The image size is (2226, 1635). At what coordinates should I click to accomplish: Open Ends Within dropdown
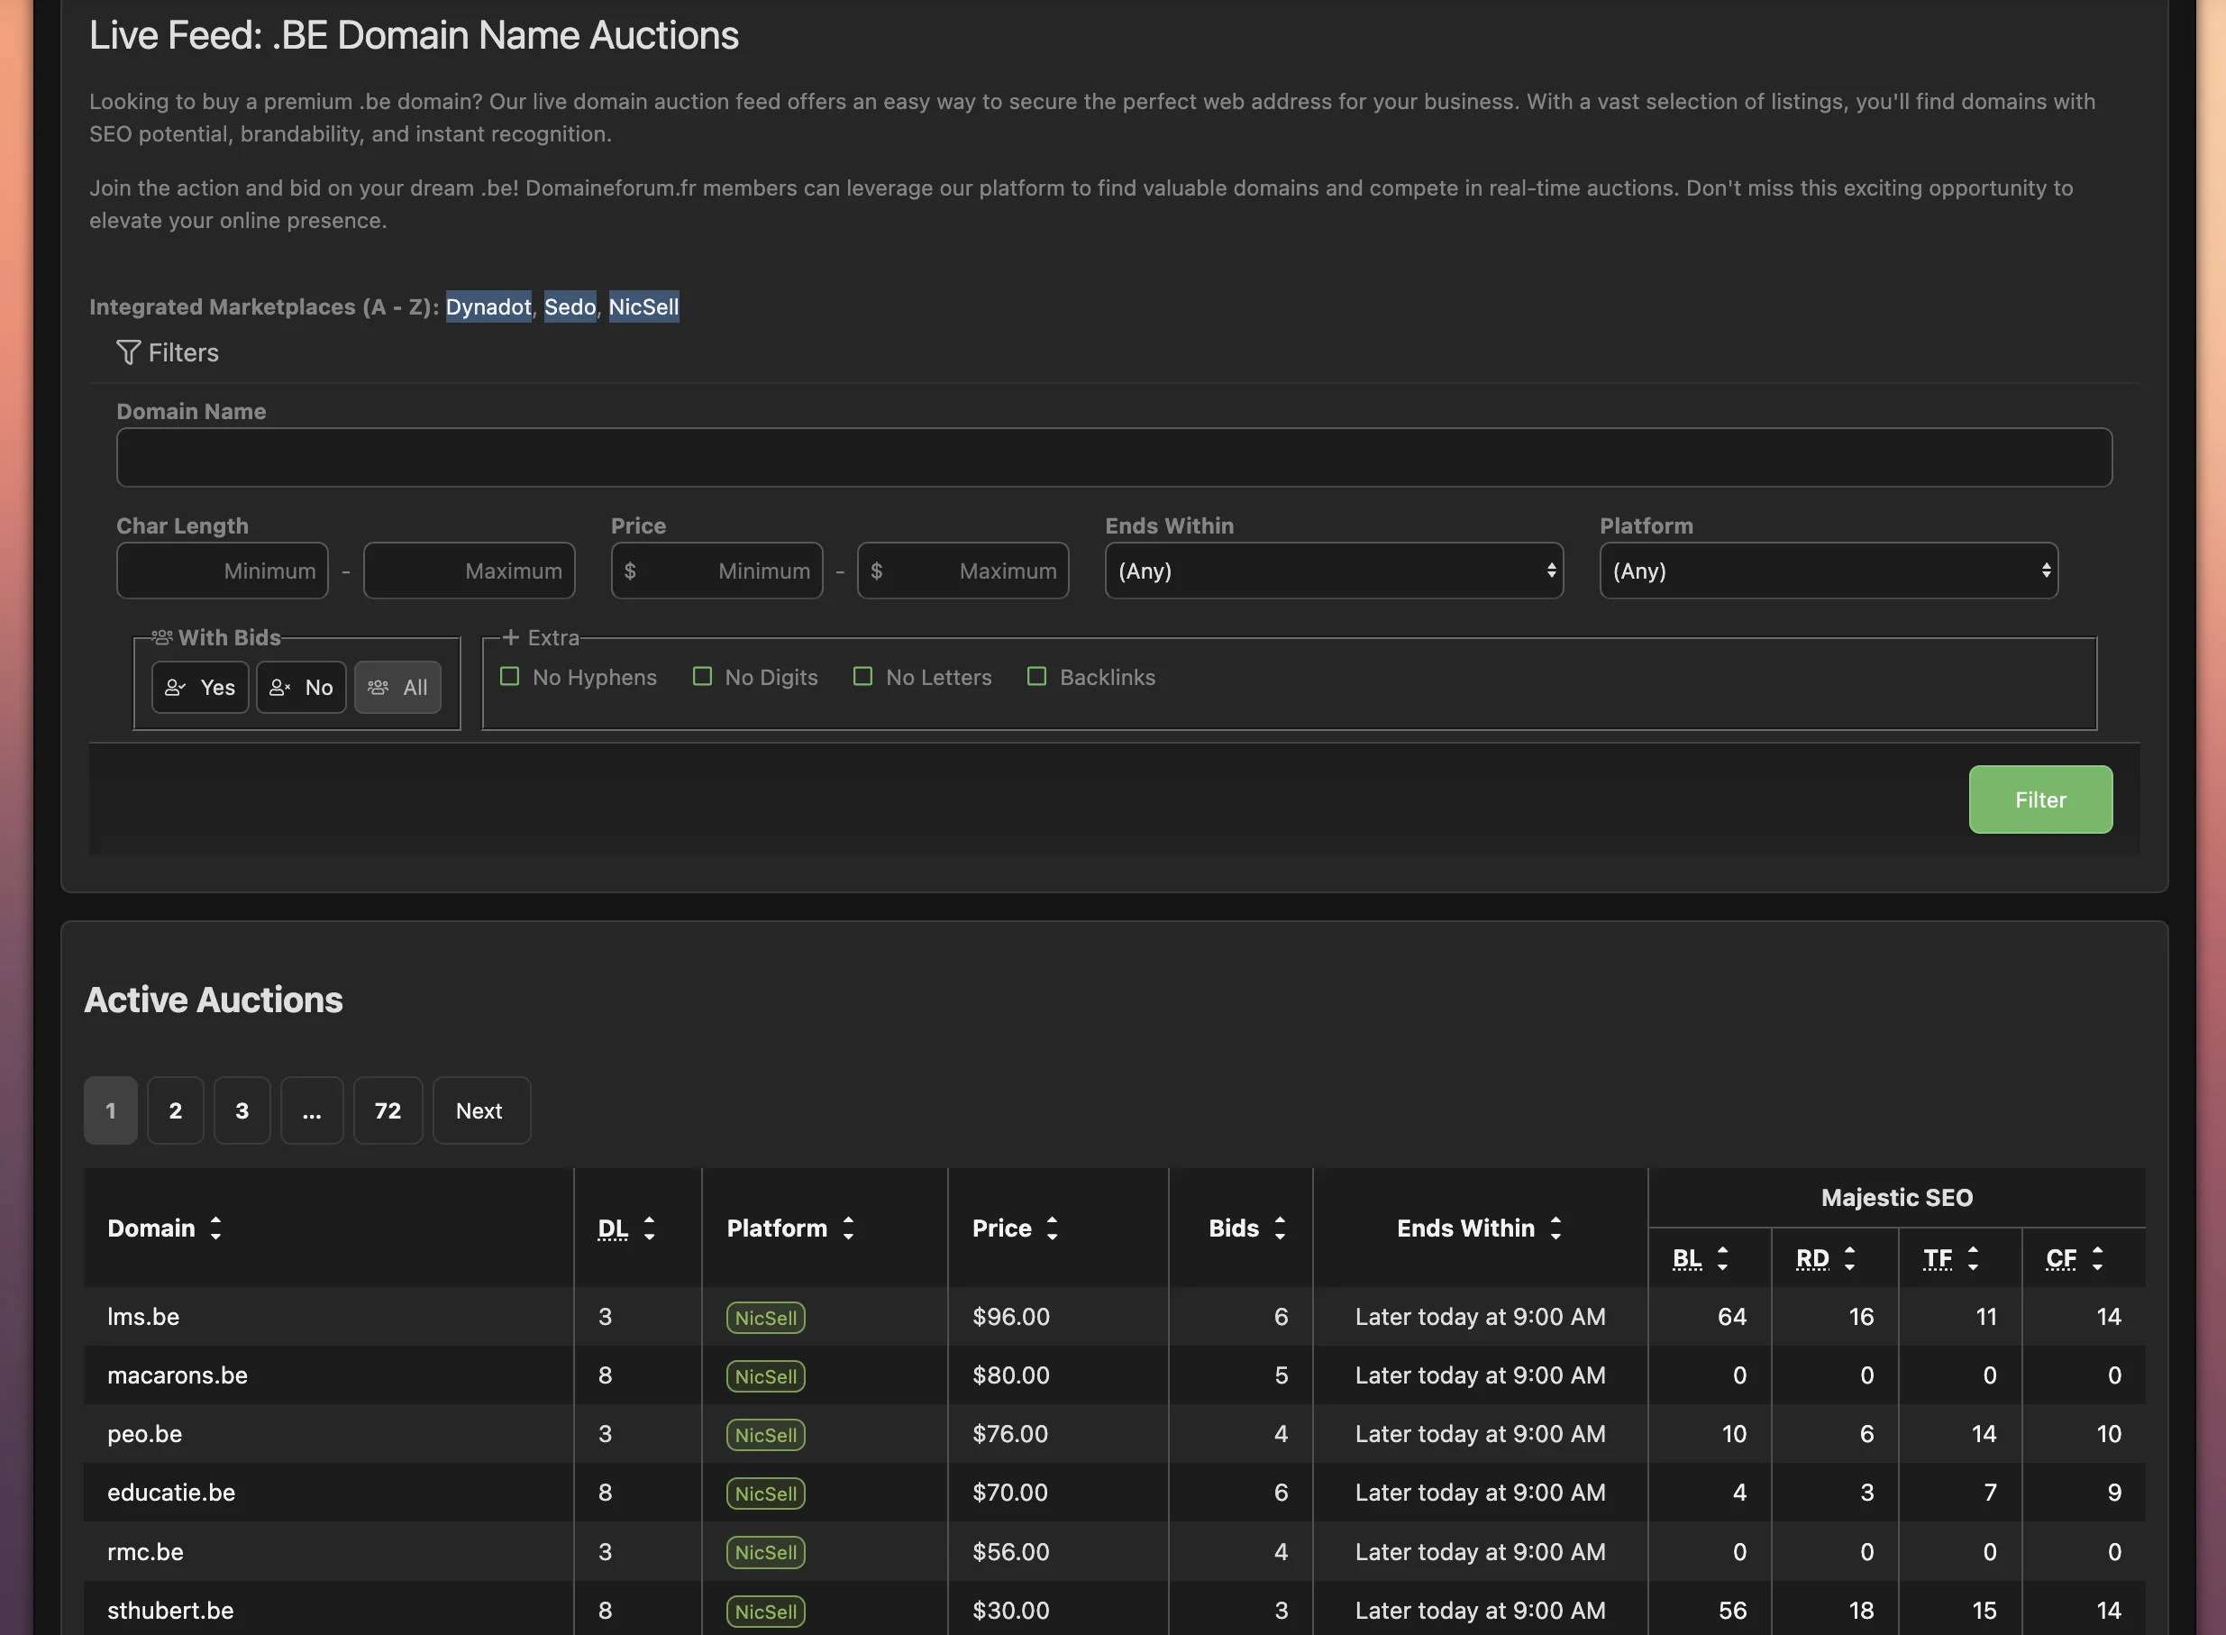tap(1334, 570)
